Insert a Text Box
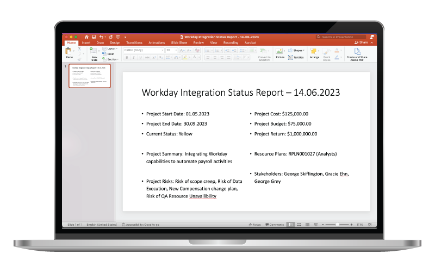 (x=298, y=57)
